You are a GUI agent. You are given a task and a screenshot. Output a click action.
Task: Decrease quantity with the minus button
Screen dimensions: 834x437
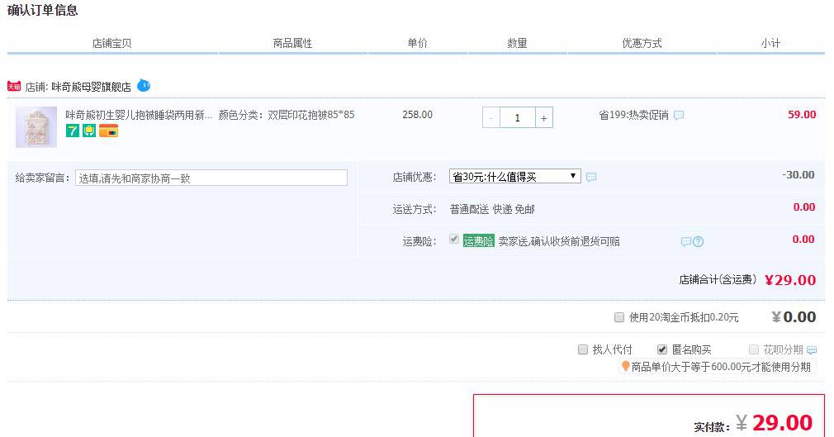(x=491, y=118)
